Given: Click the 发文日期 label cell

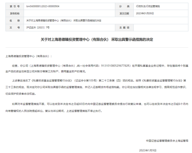Looking at the screenshot, I should tap(124, 14).
